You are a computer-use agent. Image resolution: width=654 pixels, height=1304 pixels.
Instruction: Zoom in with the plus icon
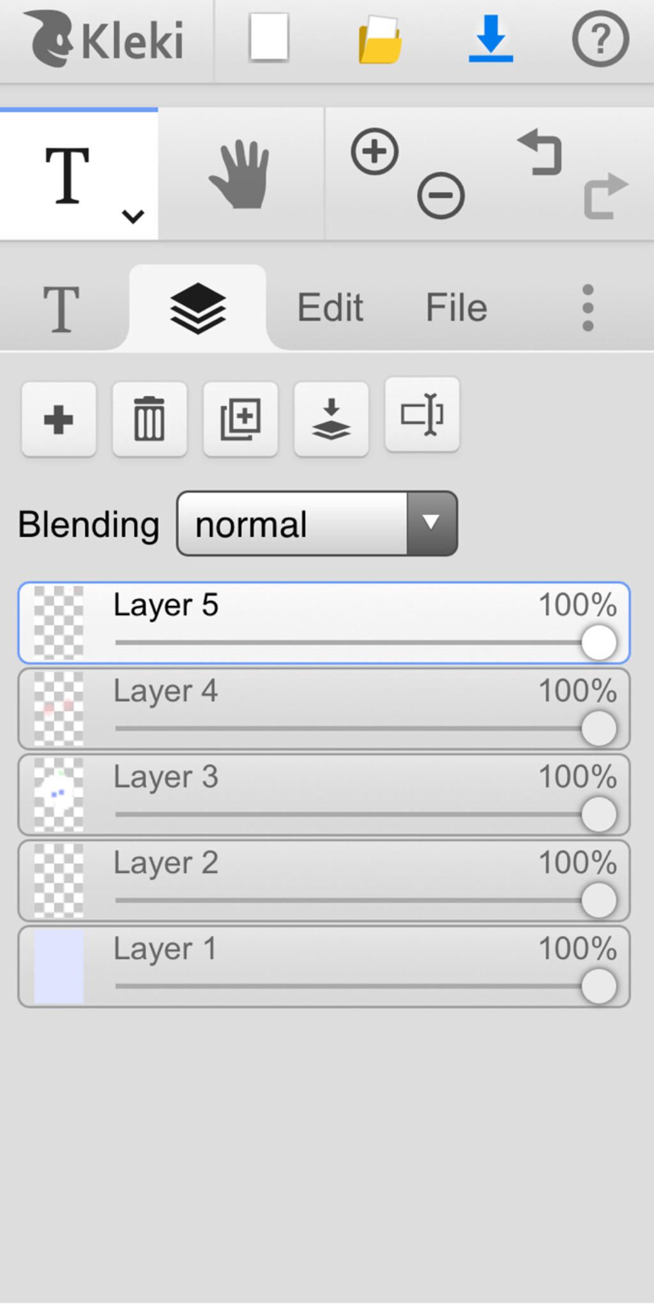(x=375, y=152)
